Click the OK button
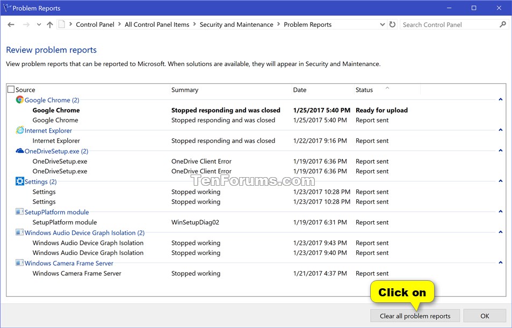This screenshot has height=328, width=512. click(485, 316)
